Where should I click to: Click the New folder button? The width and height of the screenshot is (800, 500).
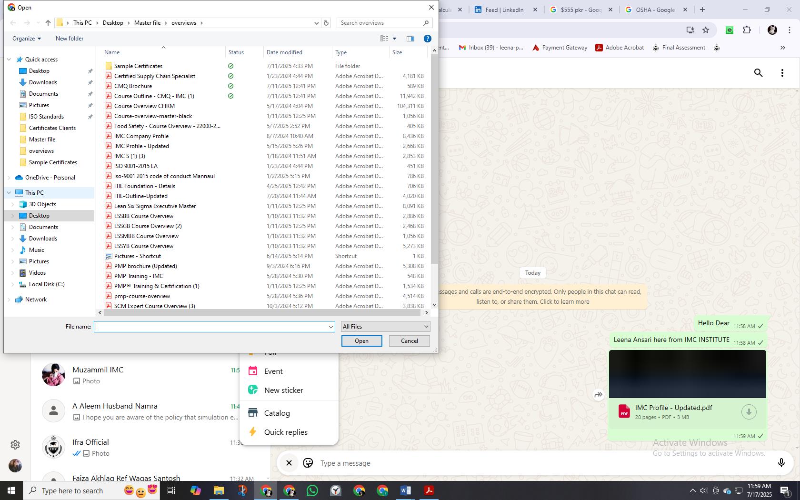tap(70, 39)
